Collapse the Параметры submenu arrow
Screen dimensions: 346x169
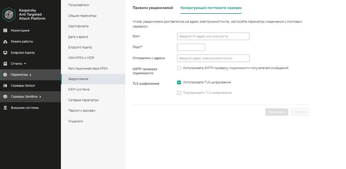point(30,75)
